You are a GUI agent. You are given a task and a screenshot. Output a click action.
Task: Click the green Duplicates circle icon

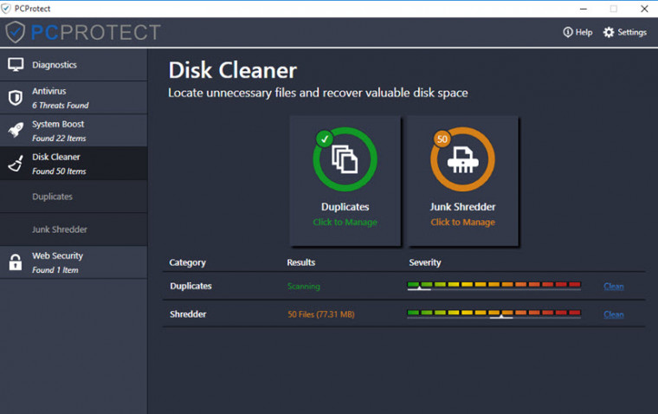[x=345, y=159]
